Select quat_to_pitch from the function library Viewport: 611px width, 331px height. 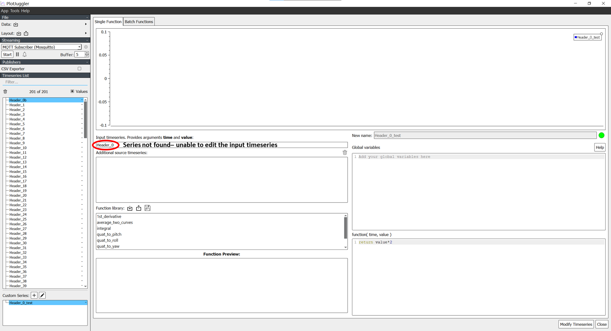tap(109, 234)
